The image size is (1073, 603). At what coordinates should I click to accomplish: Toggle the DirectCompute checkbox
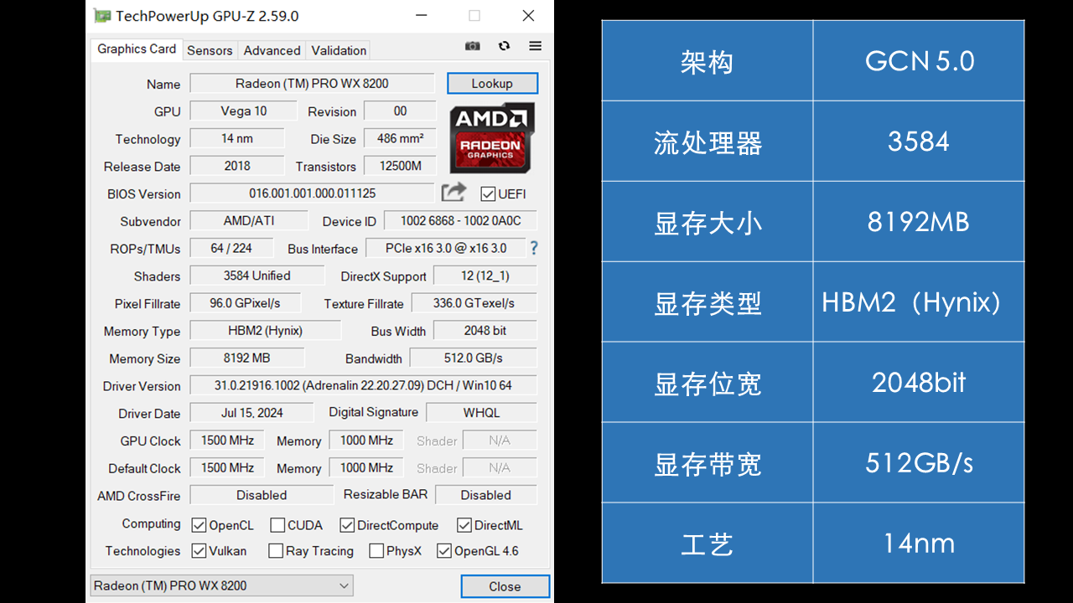347,525
